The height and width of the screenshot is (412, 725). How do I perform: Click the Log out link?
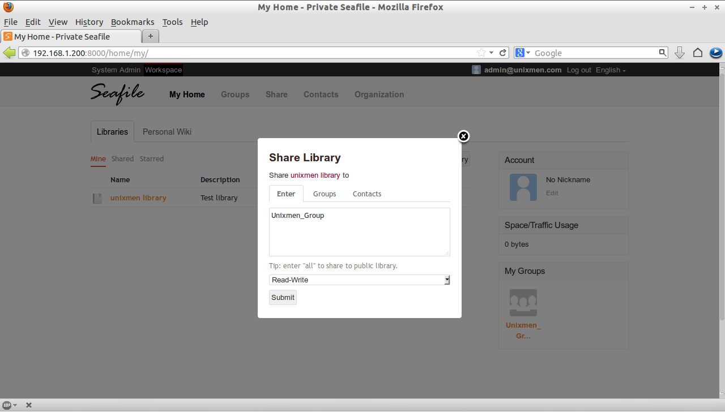pos(579,70)
